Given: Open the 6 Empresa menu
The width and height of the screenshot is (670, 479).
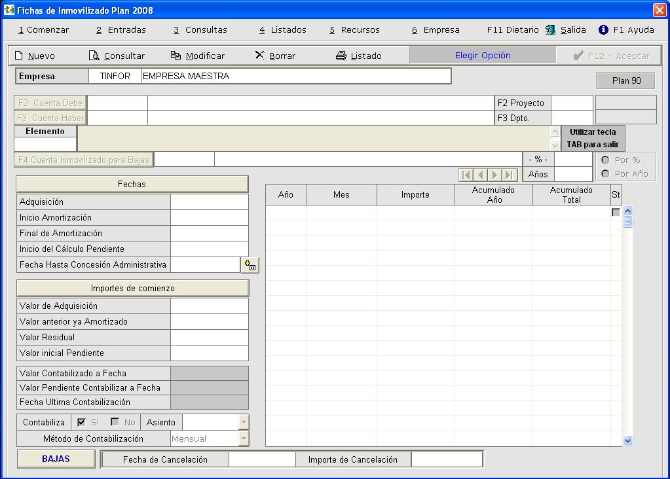Looking at the screenshot, I should tap(436, 30).
